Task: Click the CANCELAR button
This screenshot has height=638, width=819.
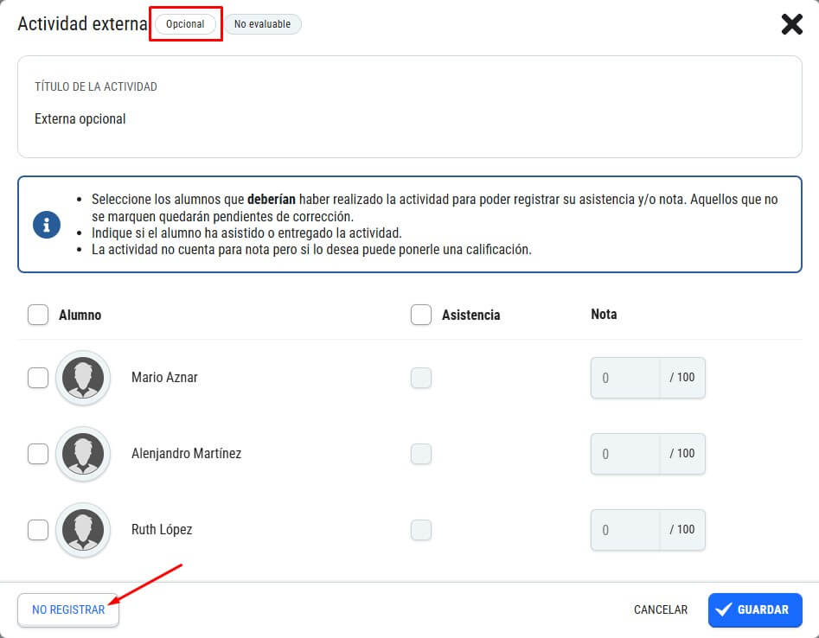Action: 660,609
